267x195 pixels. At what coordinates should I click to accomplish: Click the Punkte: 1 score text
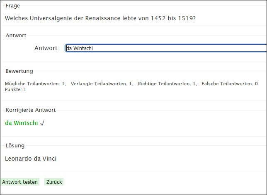click(x=15, y=89)
